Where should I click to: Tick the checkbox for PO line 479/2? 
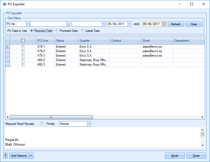(23, 51)
